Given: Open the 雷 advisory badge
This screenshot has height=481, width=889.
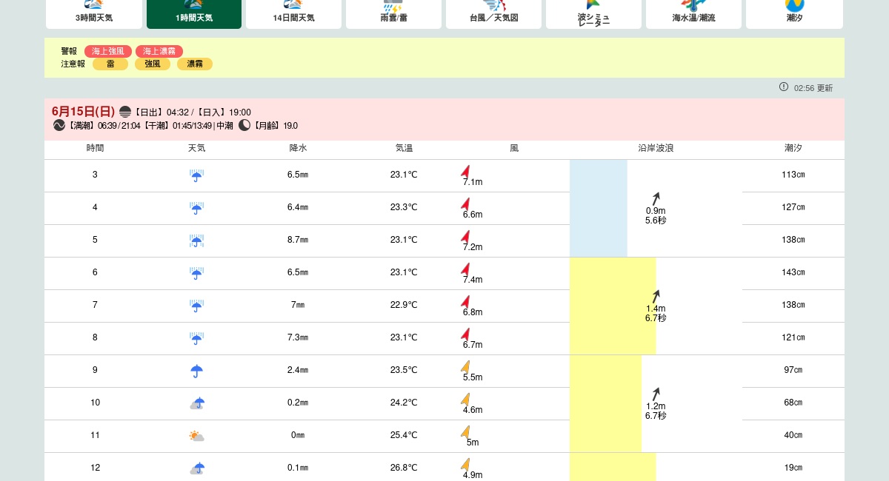Looking at the screenshot, I should point(110,64).
